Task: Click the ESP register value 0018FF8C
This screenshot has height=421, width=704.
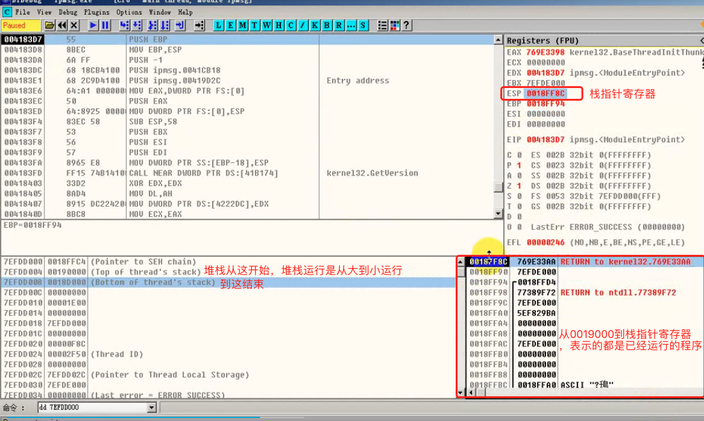Action: click(x=545, y=93)
